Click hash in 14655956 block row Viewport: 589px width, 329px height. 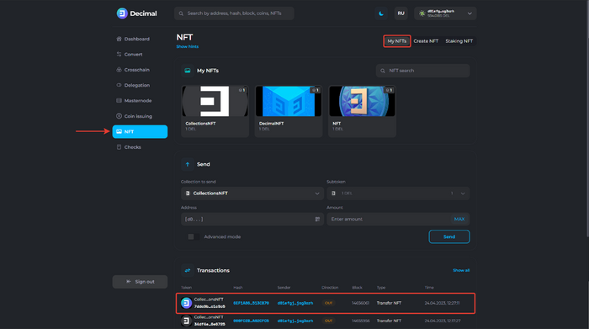click(251, 321)
